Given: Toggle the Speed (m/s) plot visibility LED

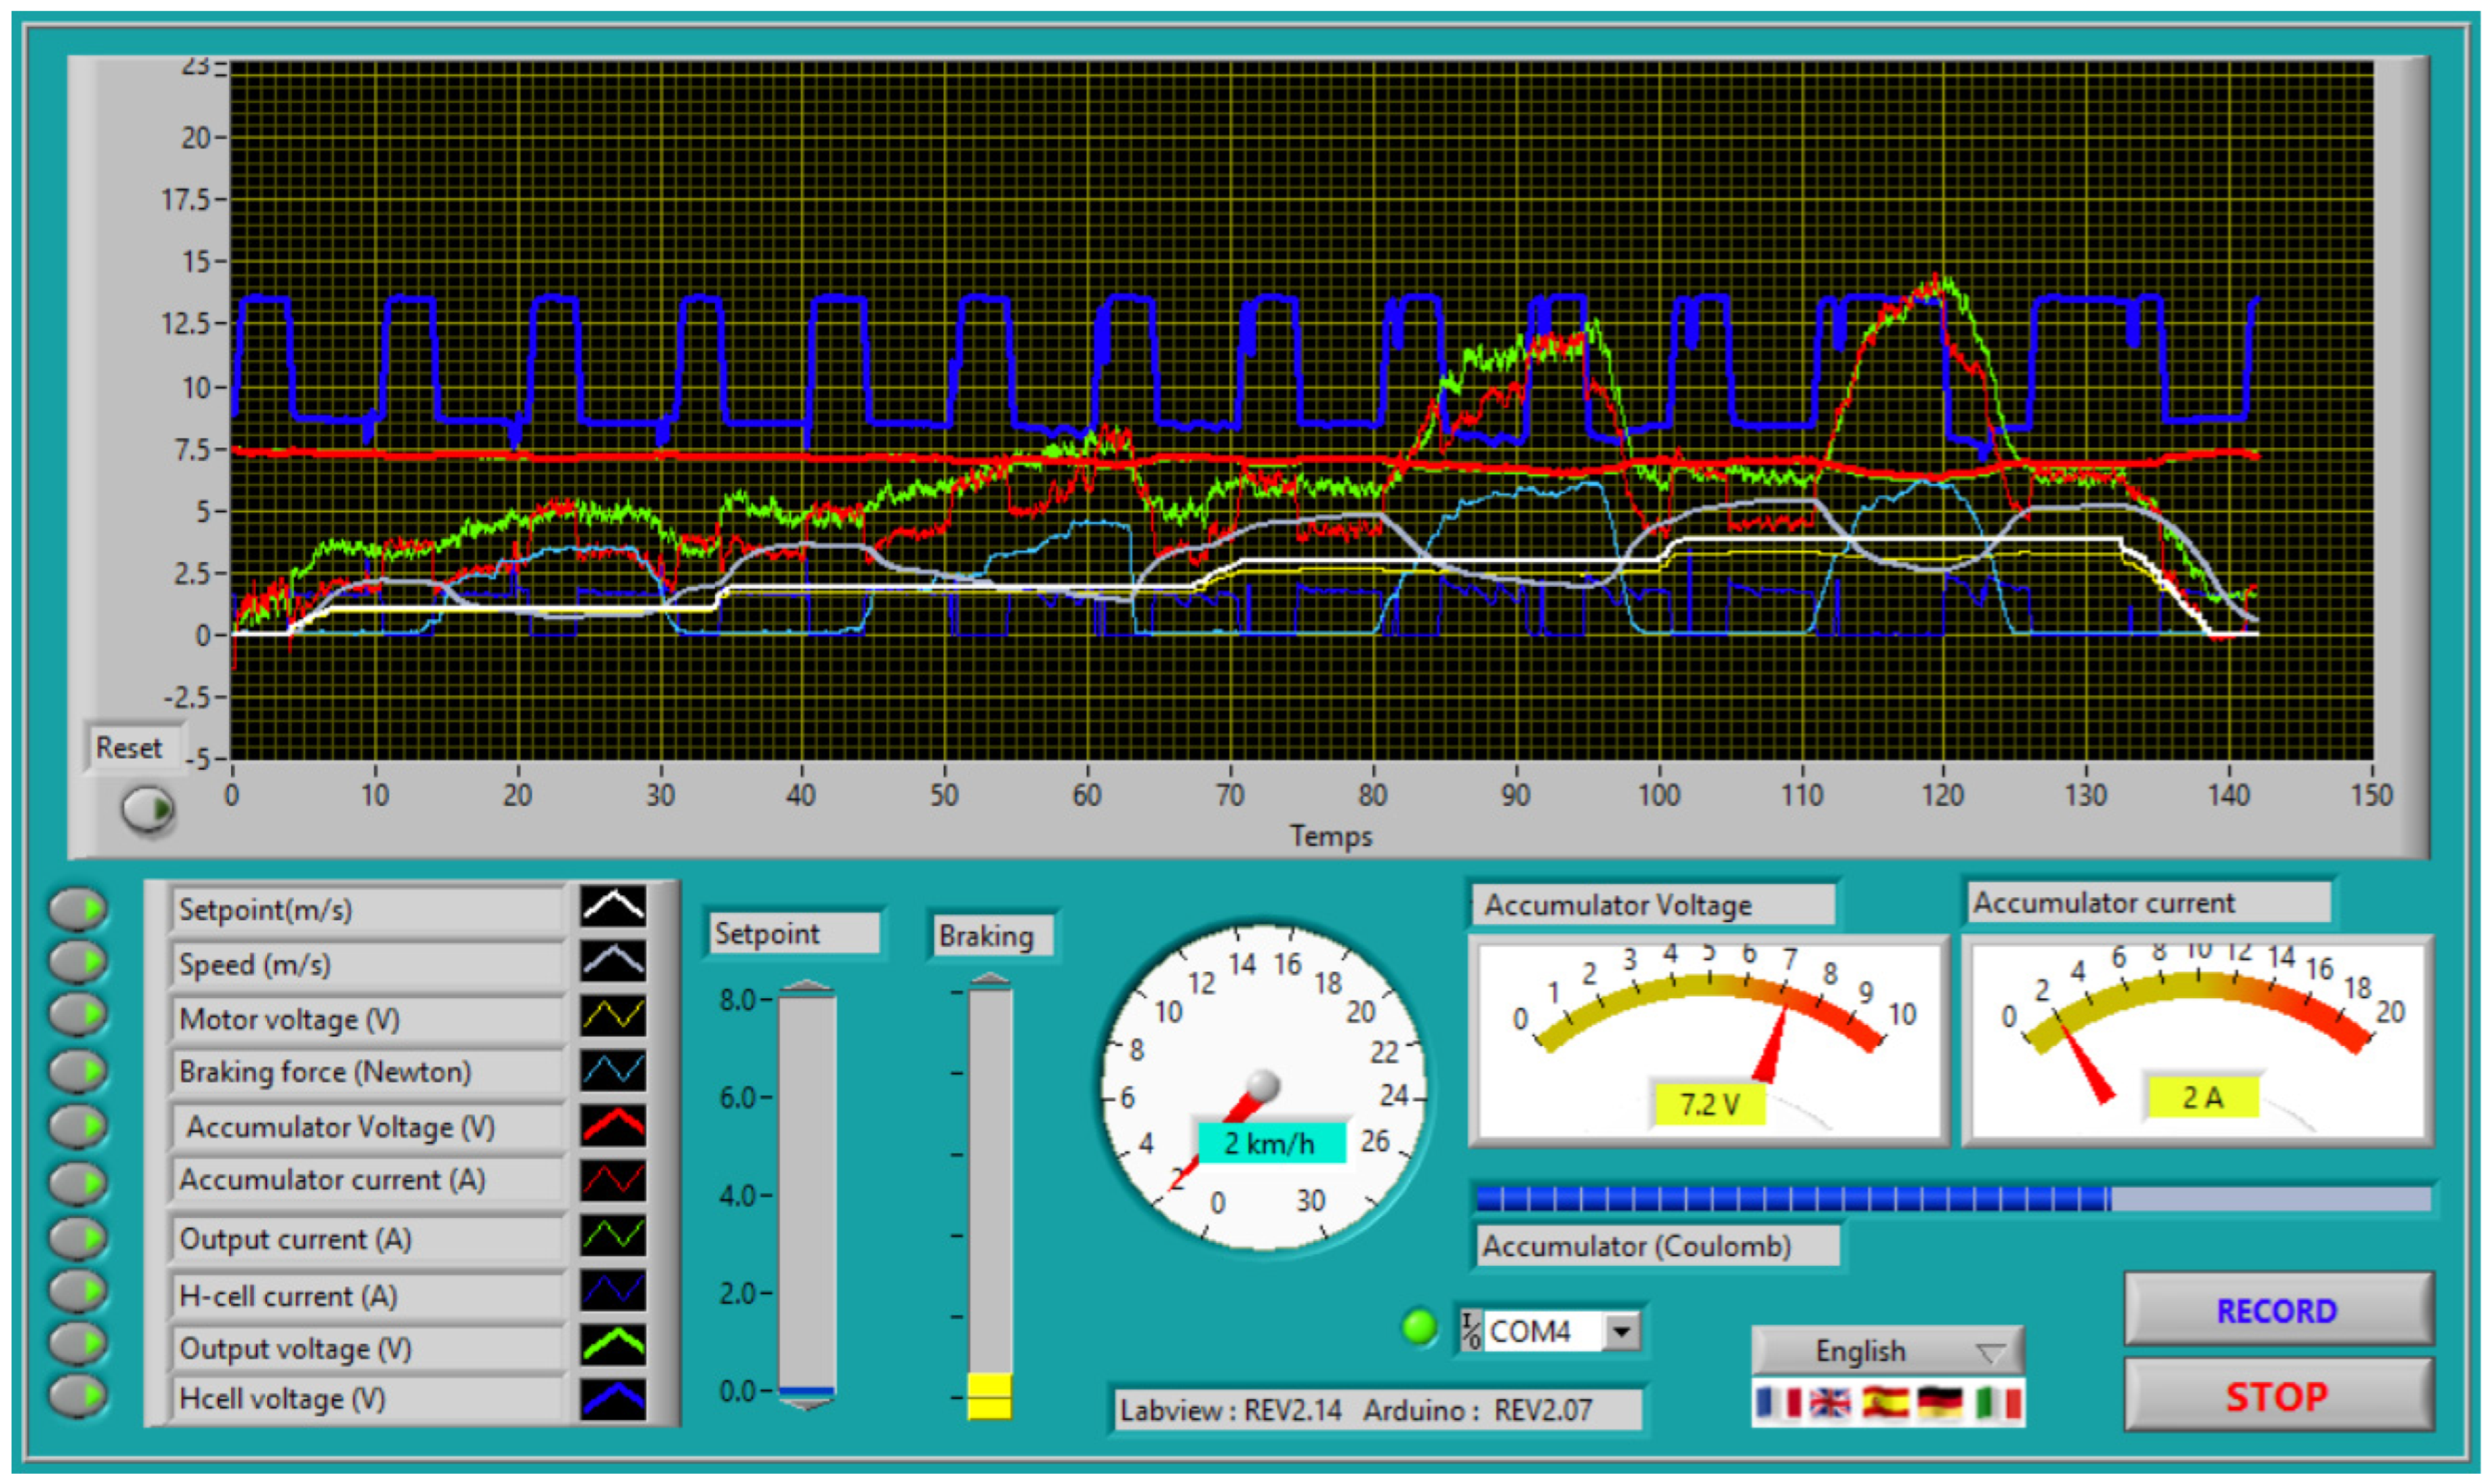Looking at the screenshot, I should 79,962.
